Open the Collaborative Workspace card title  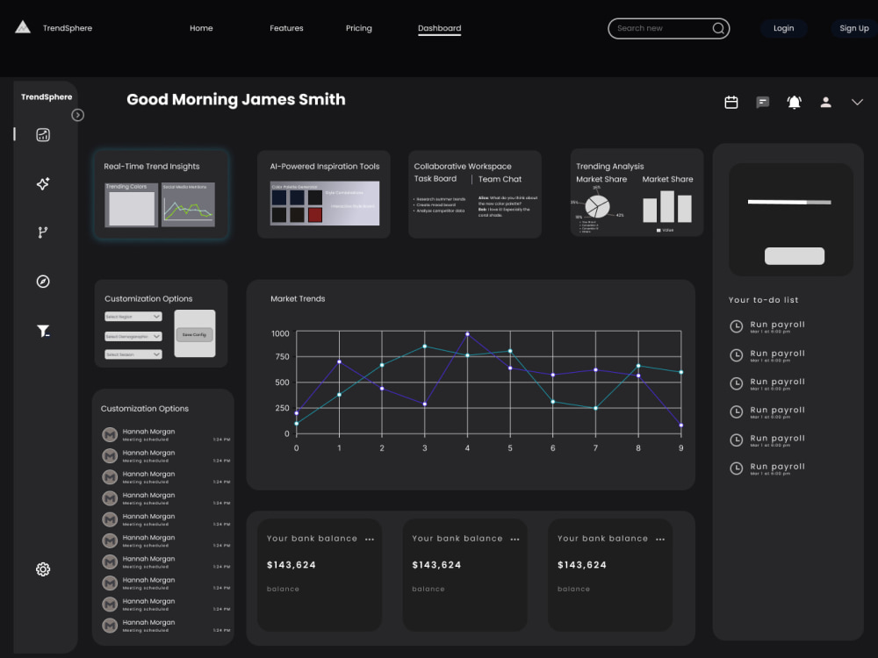coord(463,166)
